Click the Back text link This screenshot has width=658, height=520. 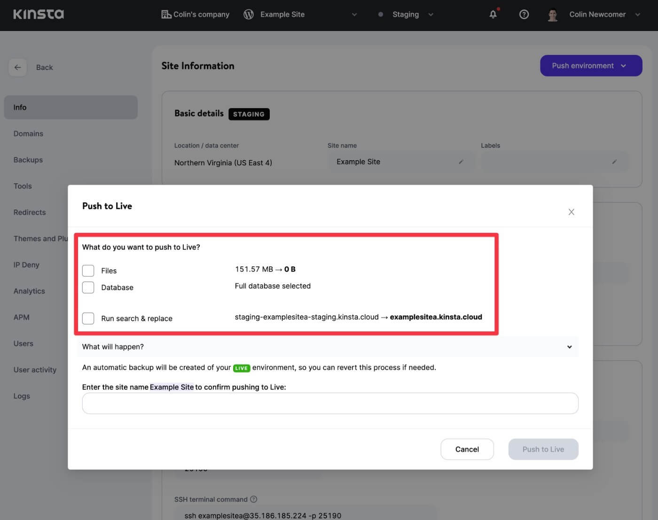tap(44, 67)
